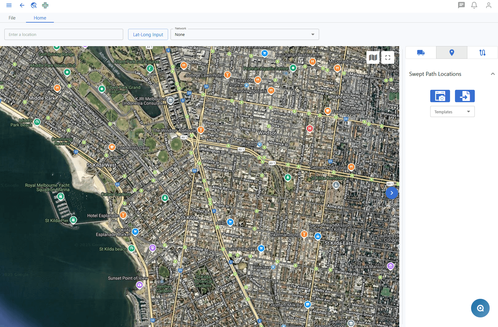
Task: Switch to the Home tab
Action: (40, 18)
